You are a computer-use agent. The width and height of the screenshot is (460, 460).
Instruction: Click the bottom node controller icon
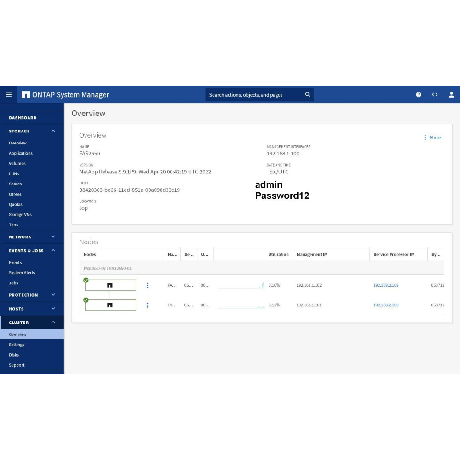[x=110, y=305]
